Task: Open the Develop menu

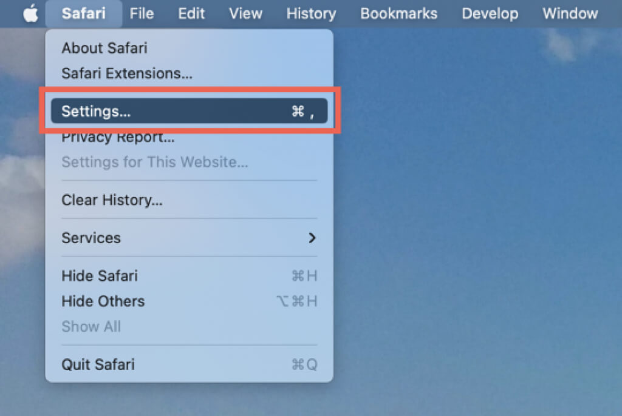Action: [x=490, y=13]
